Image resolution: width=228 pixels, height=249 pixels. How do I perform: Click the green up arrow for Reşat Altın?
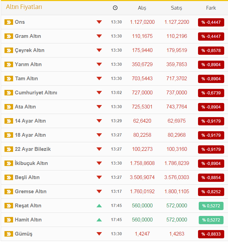point(99,206)
